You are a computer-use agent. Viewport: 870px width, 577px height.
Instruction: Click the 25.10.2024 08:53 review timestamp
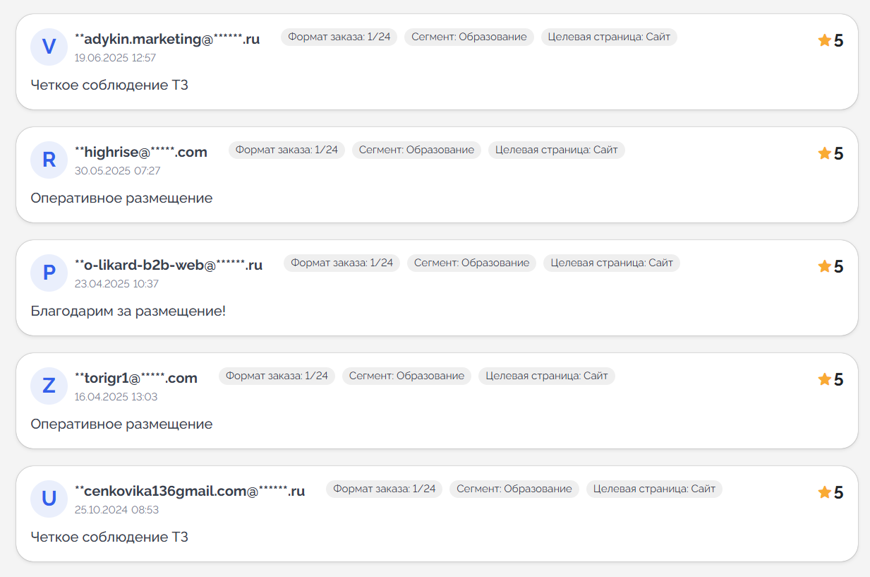(116, 510)
